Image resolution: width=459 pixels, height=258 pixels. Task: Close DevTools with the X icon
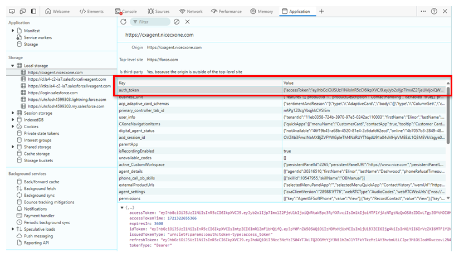[445, 11]
